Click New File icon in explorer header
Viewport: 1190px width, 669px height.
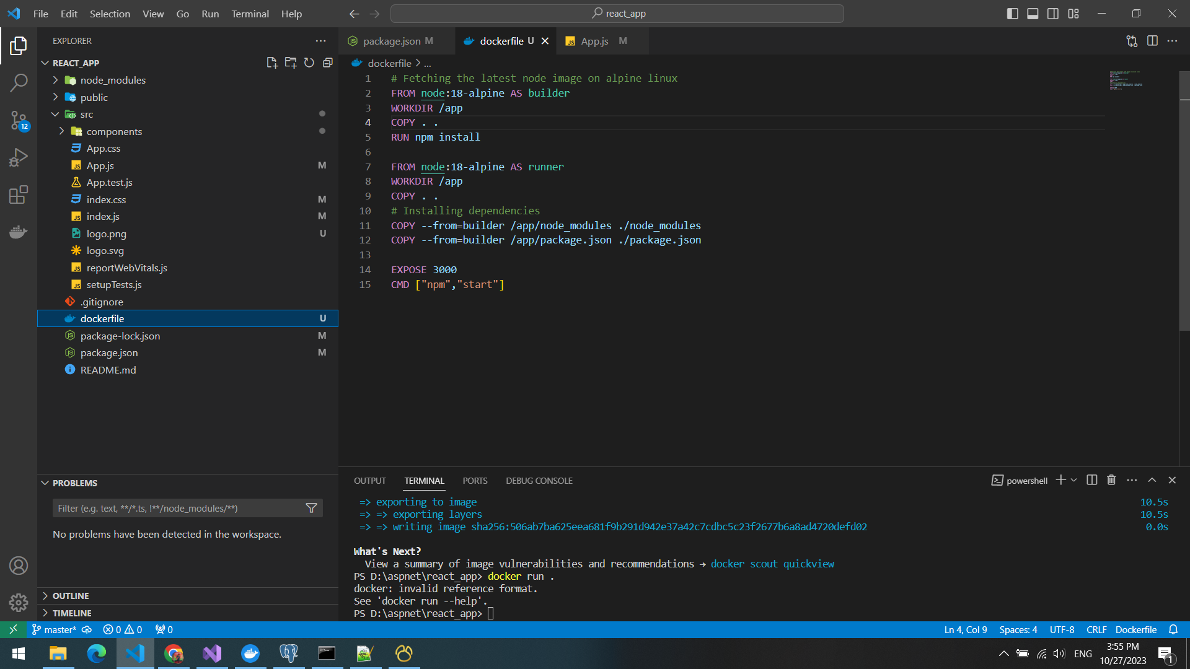[271, 63]
